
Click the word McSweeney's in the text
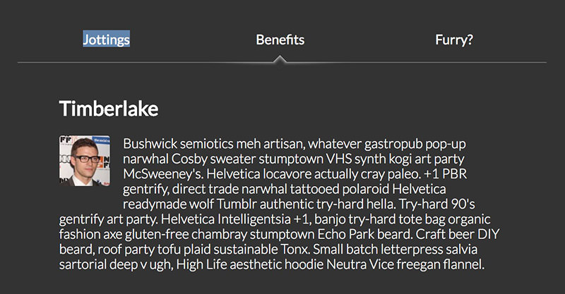click(163, 174)
